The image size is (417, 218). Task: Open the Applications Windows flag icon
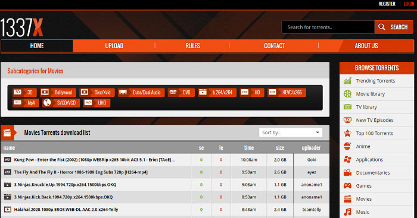pyautogui.click(x=347, y=159)
